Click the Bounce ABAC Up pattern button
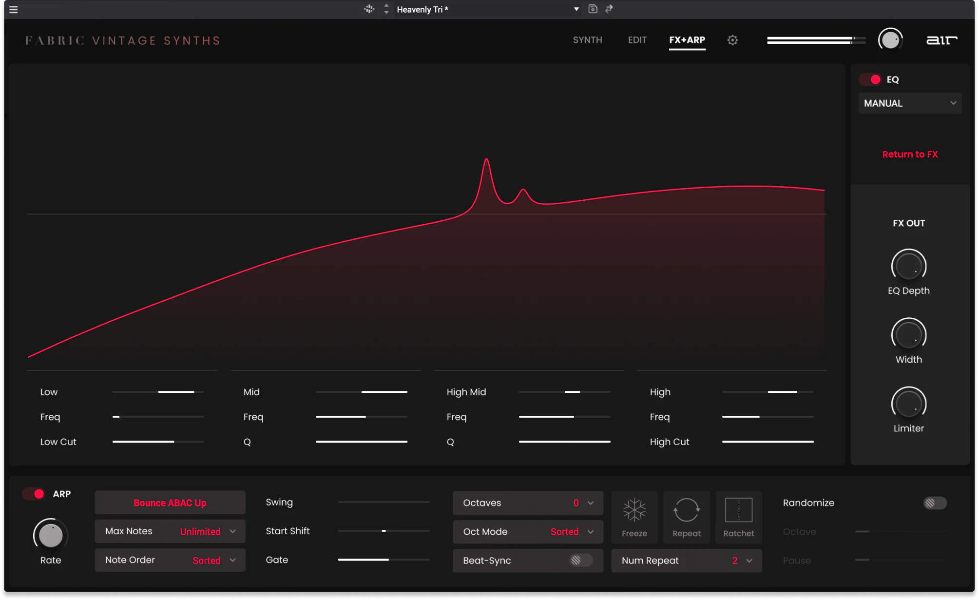The width and height of the screenshot is (979, 600). click(170, 503)
